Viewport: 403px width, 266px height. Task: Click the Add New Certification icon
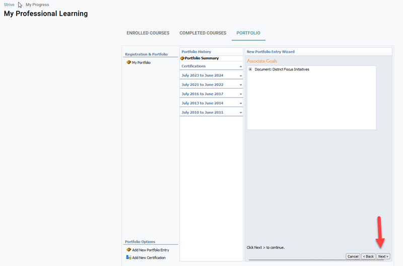[x=128, y=257]
